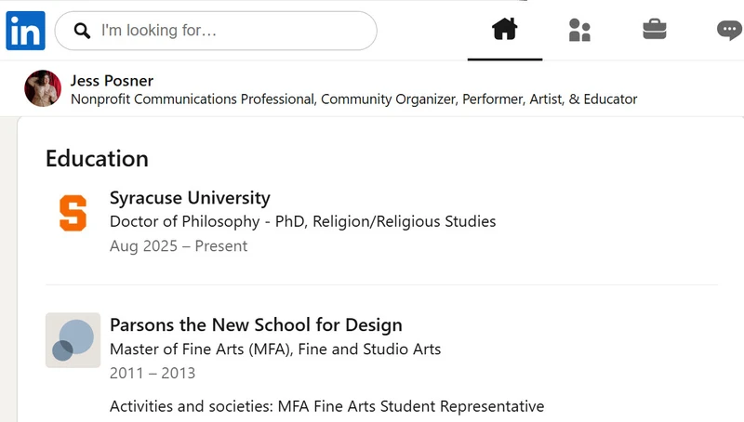The width and height of the screenshot is (744, 422).
Task: Focus the "I'm looking for…" search field
Action: pyautogui.click(x=216, y=31)
